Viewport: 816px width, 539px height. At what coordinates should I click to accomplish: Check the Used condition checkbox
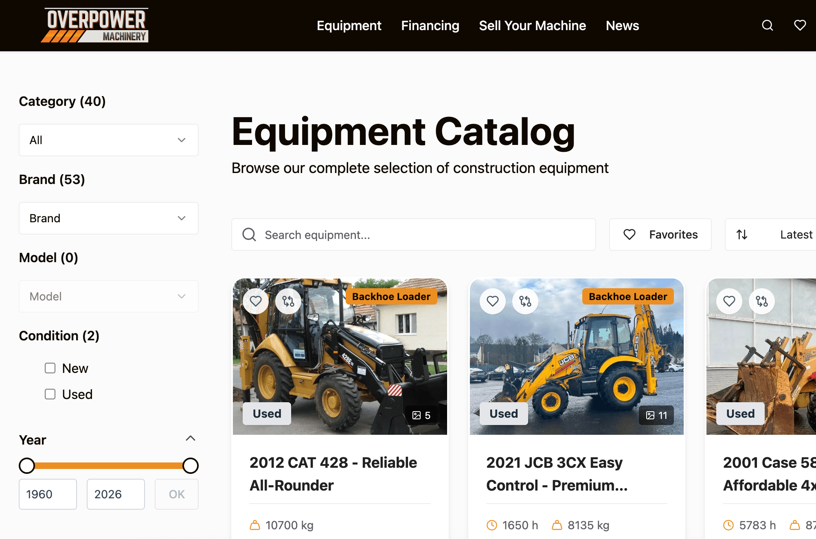[50, 394]
